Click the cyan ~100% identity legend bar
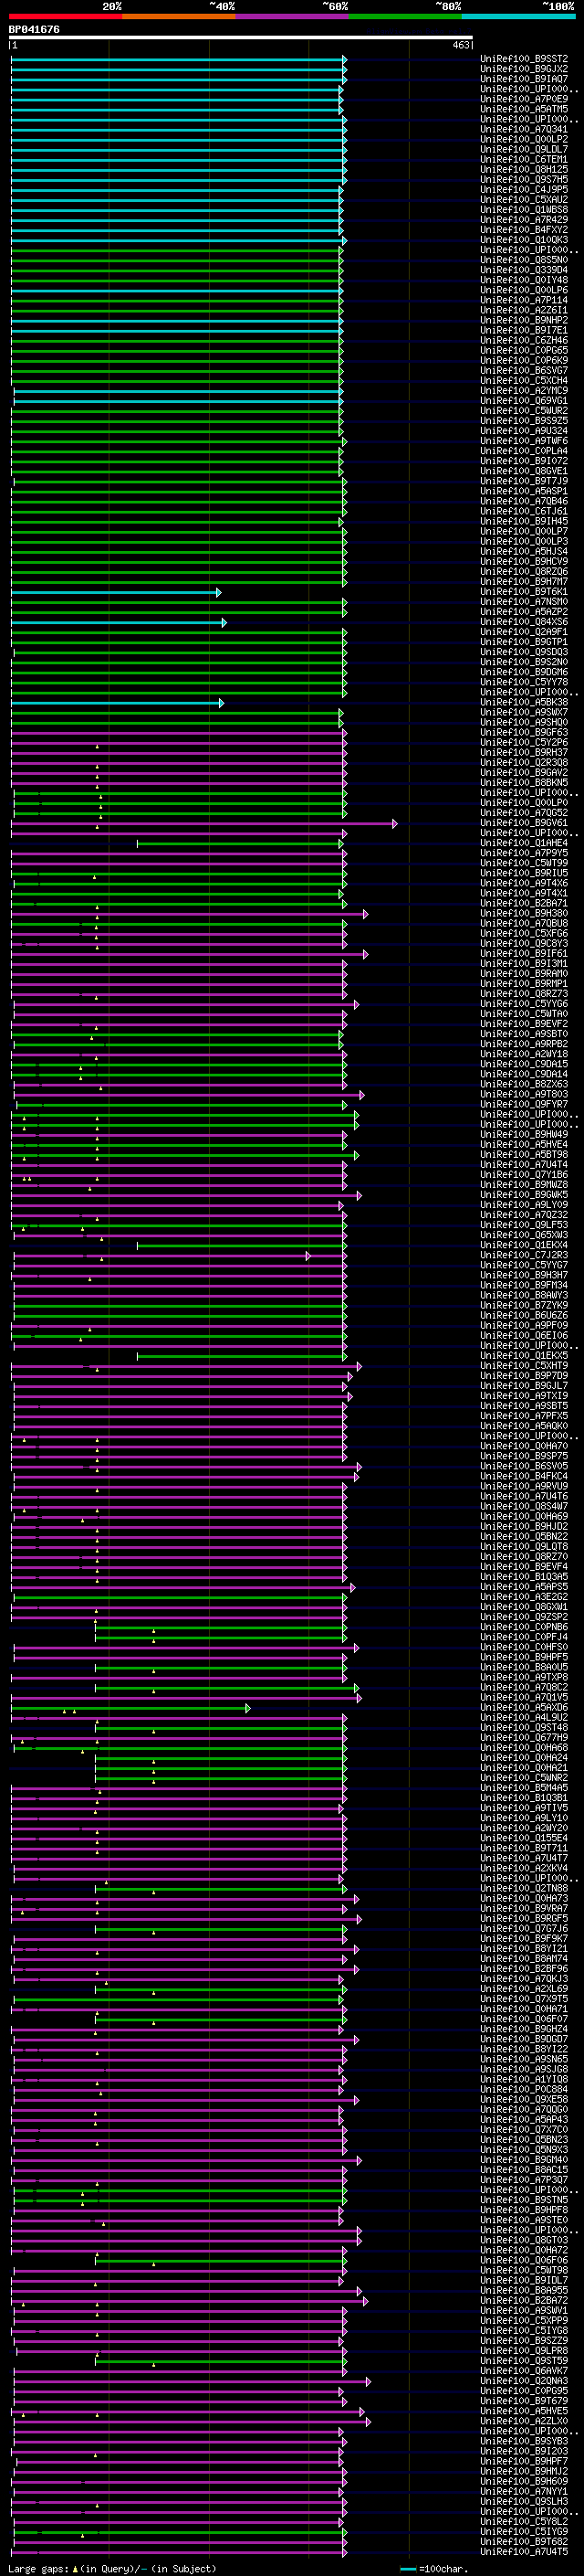 coord(518,16)
